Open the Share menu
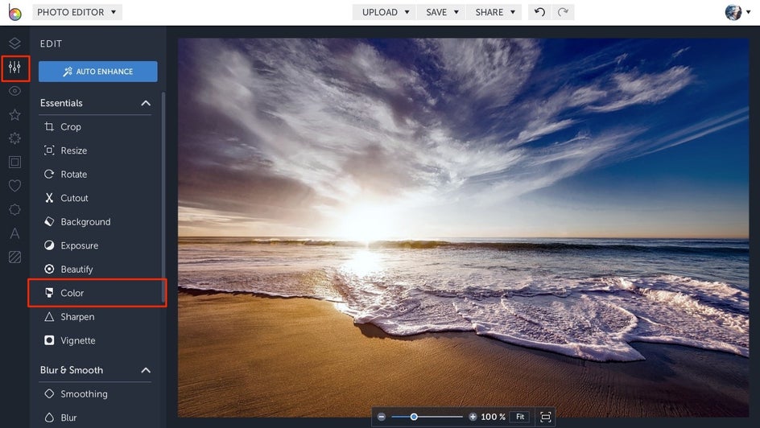Image resolution: width=760 pixels, height=428 pixels. [x=494, y=12]
